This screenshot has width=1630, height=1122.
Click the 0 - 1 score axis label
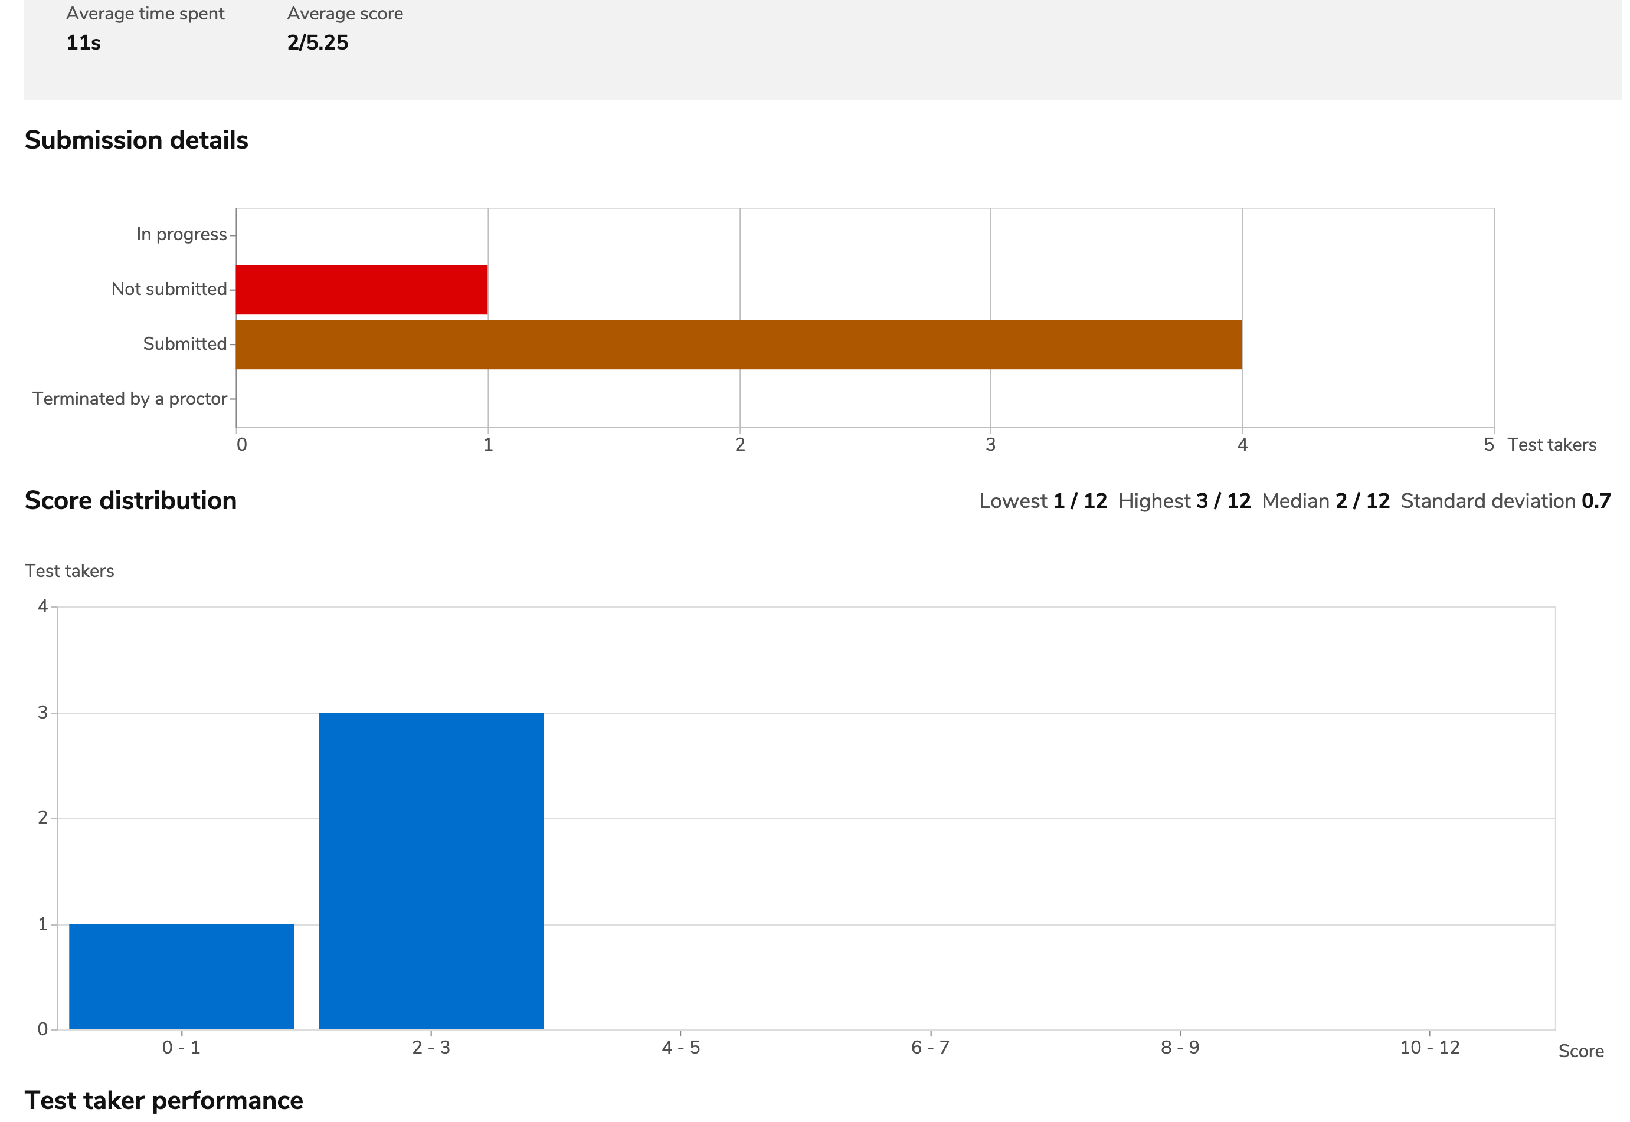click(181, 1048)
